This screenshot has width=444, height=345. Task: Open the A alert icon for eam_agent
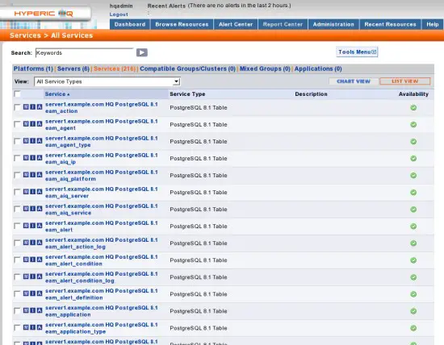coord(40,124)
